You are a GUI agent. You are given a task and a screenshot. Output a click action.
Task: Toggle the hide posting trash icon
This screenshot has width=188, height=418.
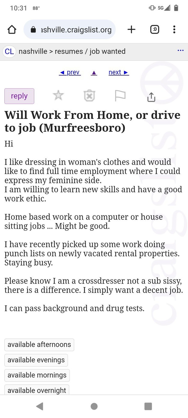89,96
